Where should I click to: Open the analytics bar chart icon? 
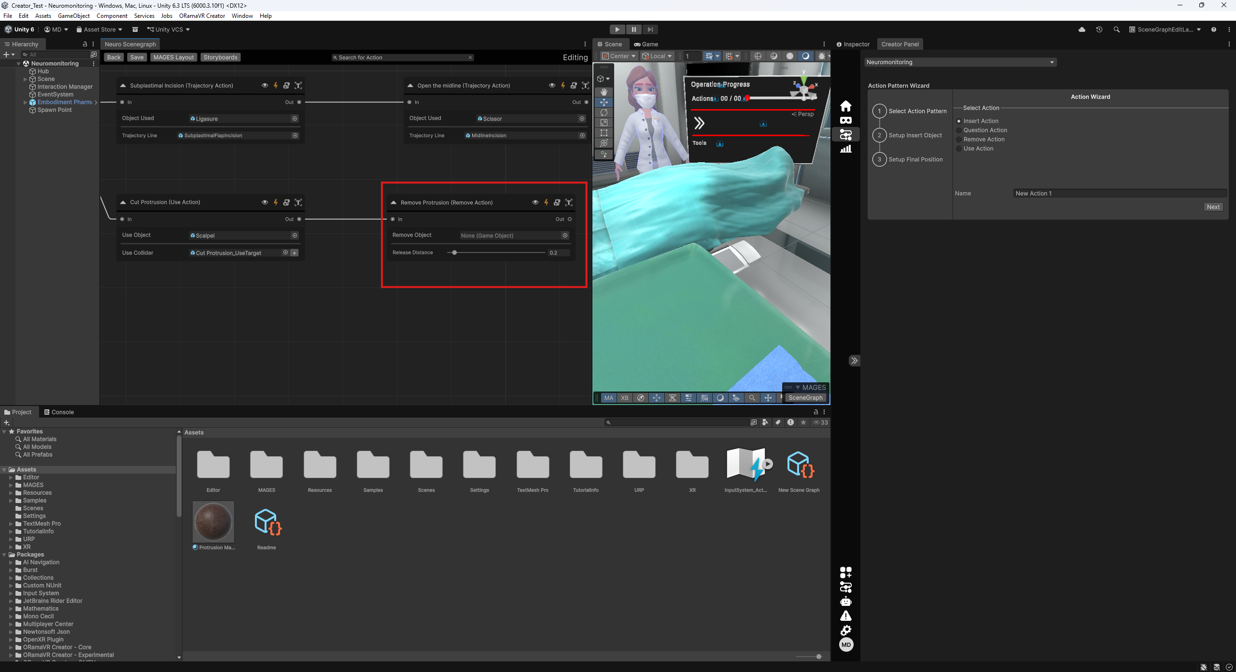[846, 149]
